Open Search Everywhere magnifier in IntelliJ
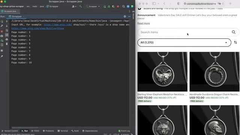 click(123, 6)
